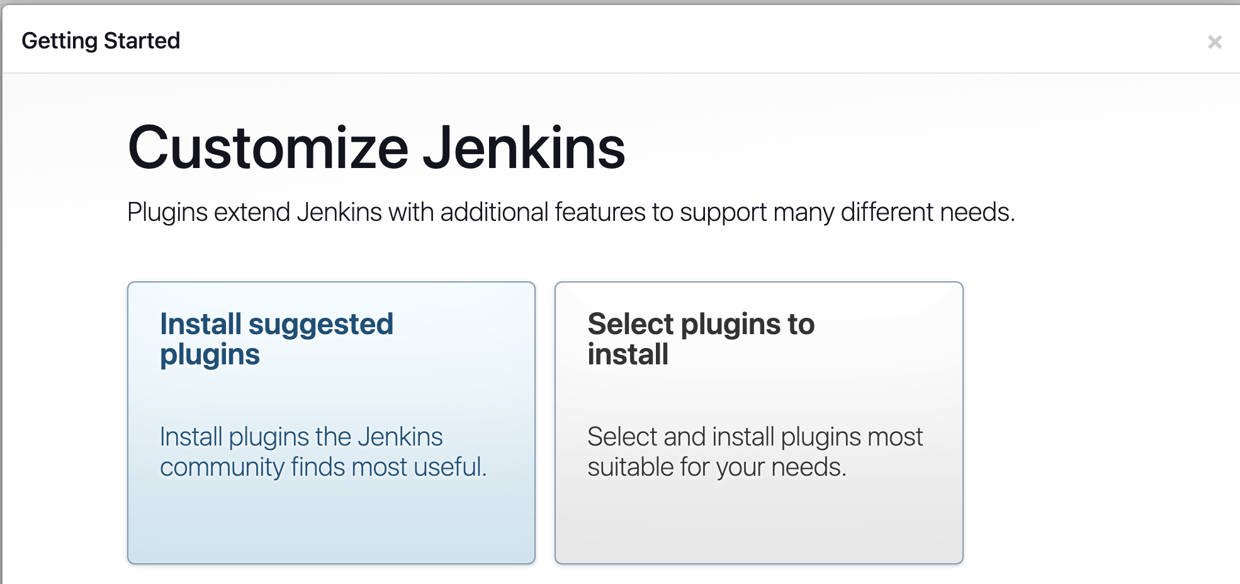1240x584 pixels.
Task: Choose the Install suggested plugins card
Action: tap(331, 423)
